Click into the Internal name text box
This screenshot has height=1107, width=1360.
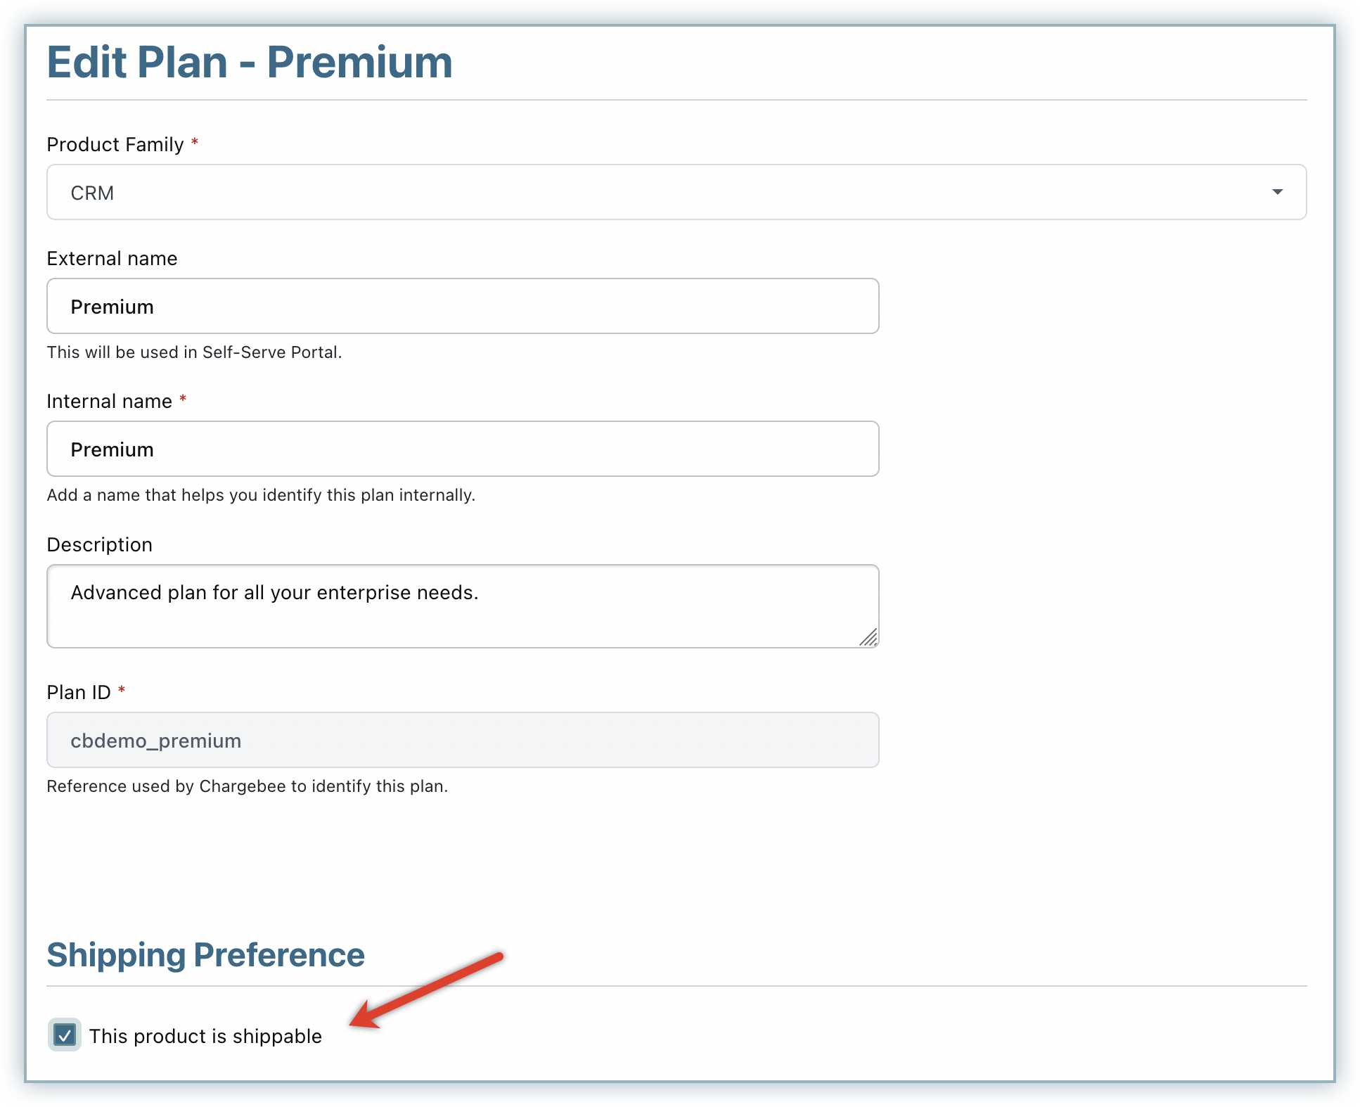tap(463, 449)
